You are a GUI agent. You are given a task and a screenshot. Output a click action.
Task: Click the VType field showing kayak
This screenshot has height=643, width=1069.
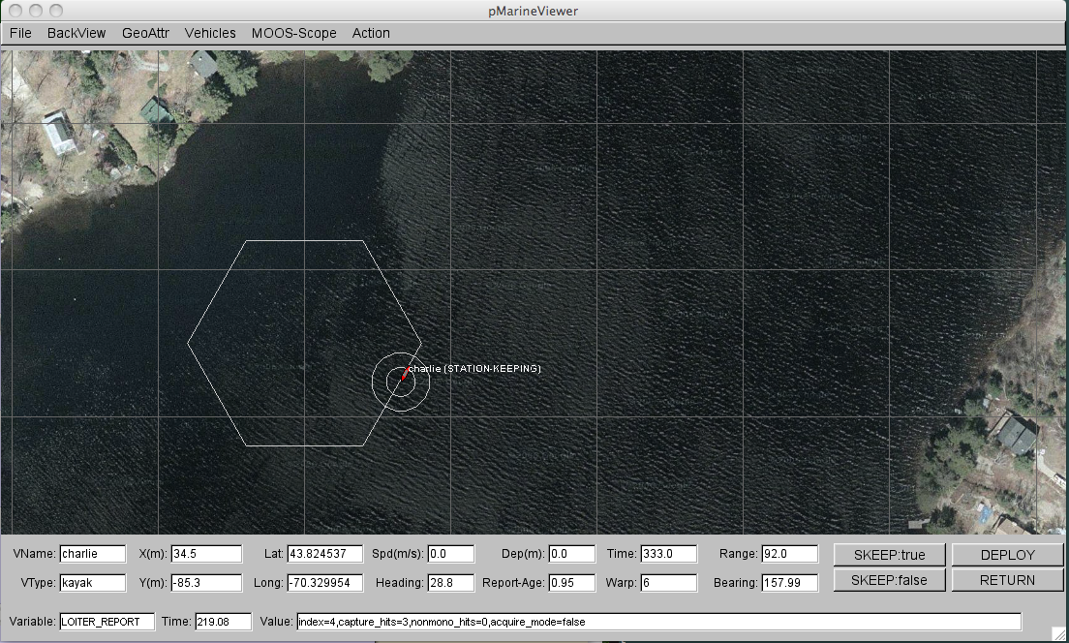click(93, 583)
